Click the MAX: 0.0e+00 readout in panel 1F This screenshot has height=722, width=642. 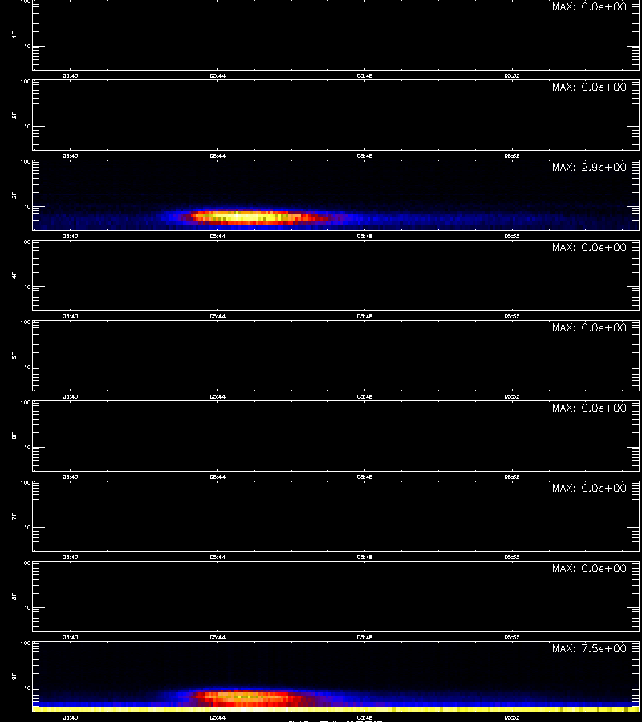click(589, 6)
